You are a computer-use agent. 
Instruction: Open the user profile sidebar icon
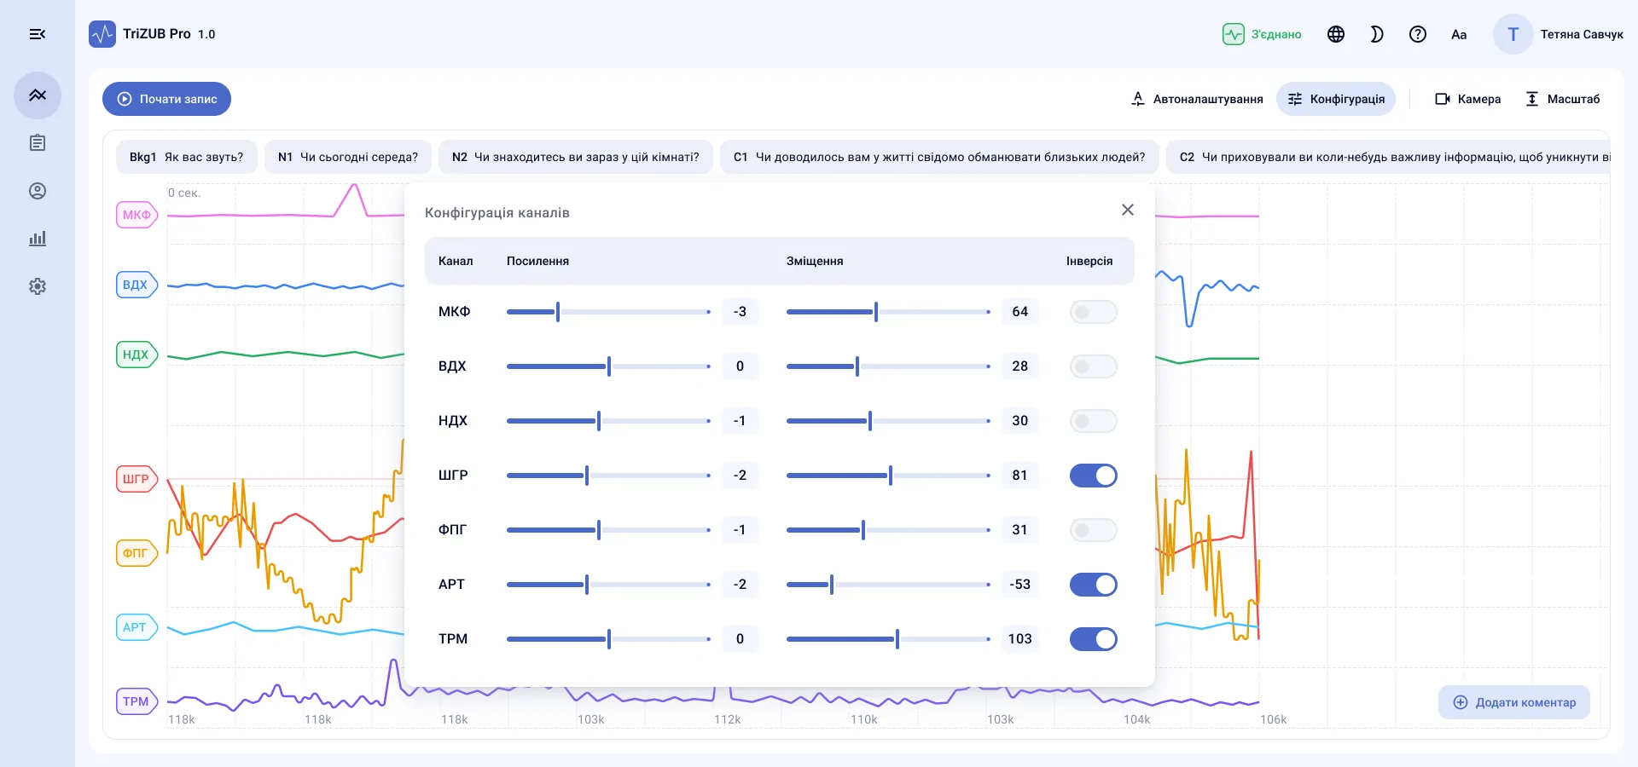click(38, 191)
